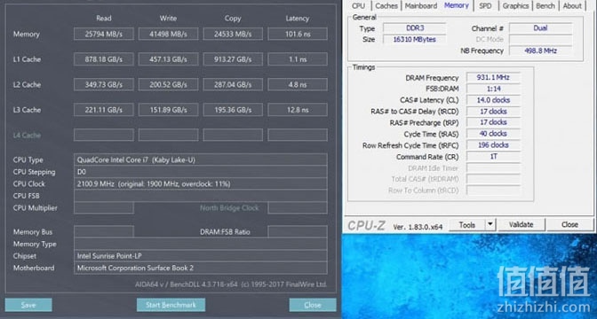This screenshot has height=319, width=597.
Task: Open the Tools dropdown arrow in CPU-Z
Action: tap(490, 224)
